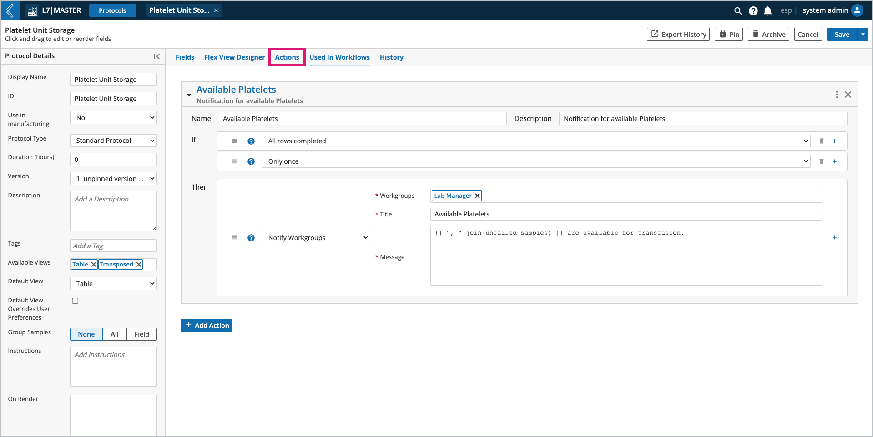873x437 pixels.
Task: Click the Add a Tag field
Action: click(x=113, y=246)
